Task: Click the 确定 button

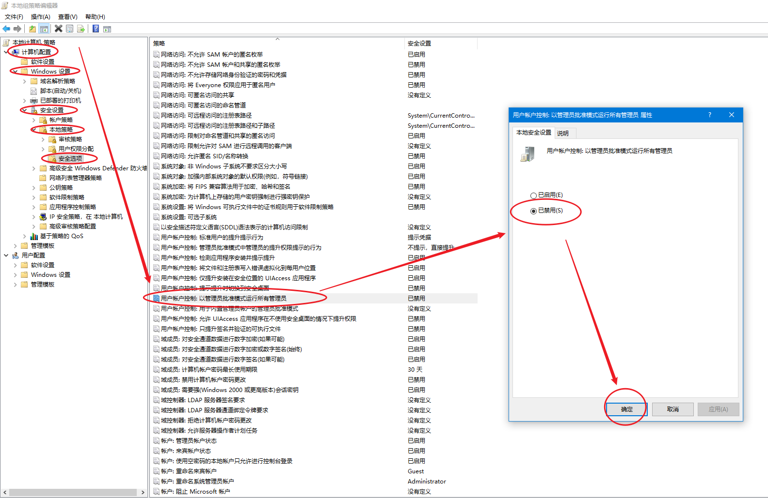Action: (x=626, y=409)
